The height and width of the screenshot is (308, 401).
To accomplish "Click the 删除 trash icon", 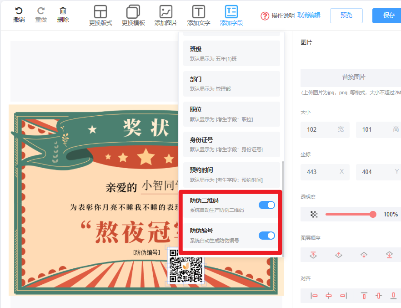I will (63, 11).
